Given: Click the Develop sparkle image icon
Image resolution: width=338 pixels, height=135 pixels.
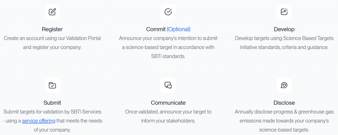Looking at the screenshot, I should [284, 12].
